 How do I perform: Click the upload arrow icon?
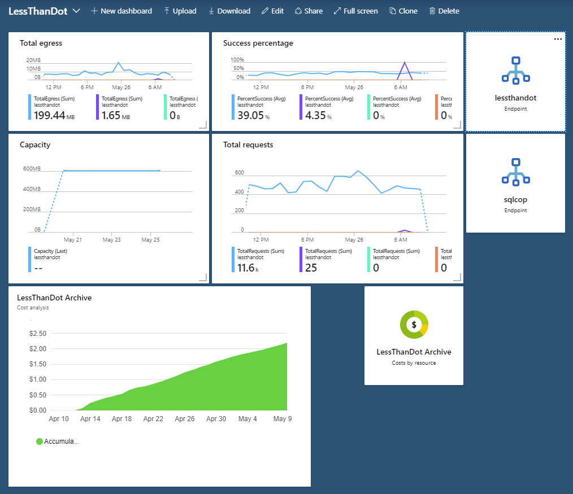tap(167, 11)
